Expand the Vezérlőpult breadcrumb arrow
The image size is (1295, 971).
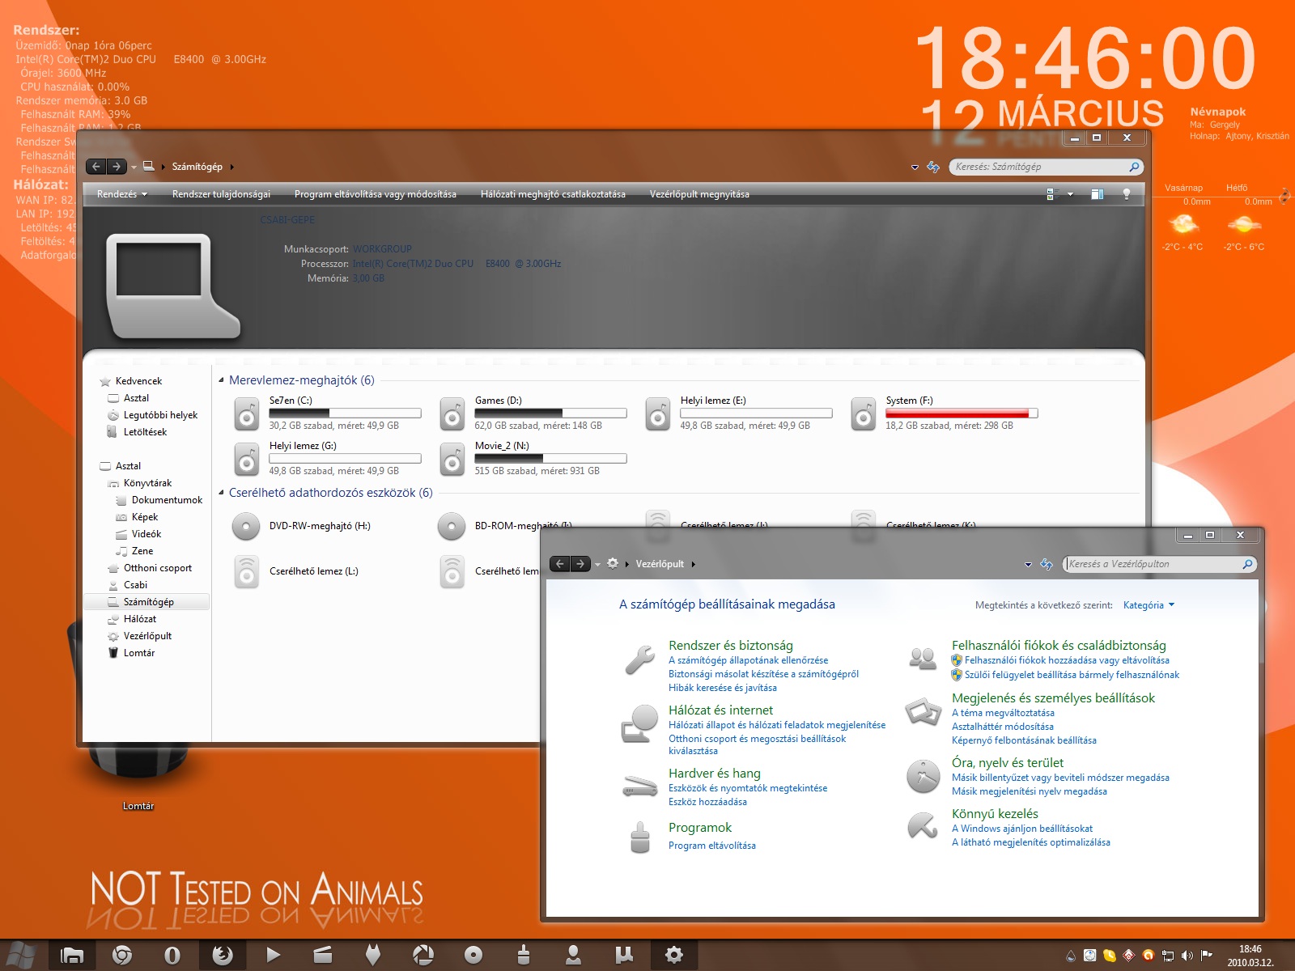(x=694, y=564)
